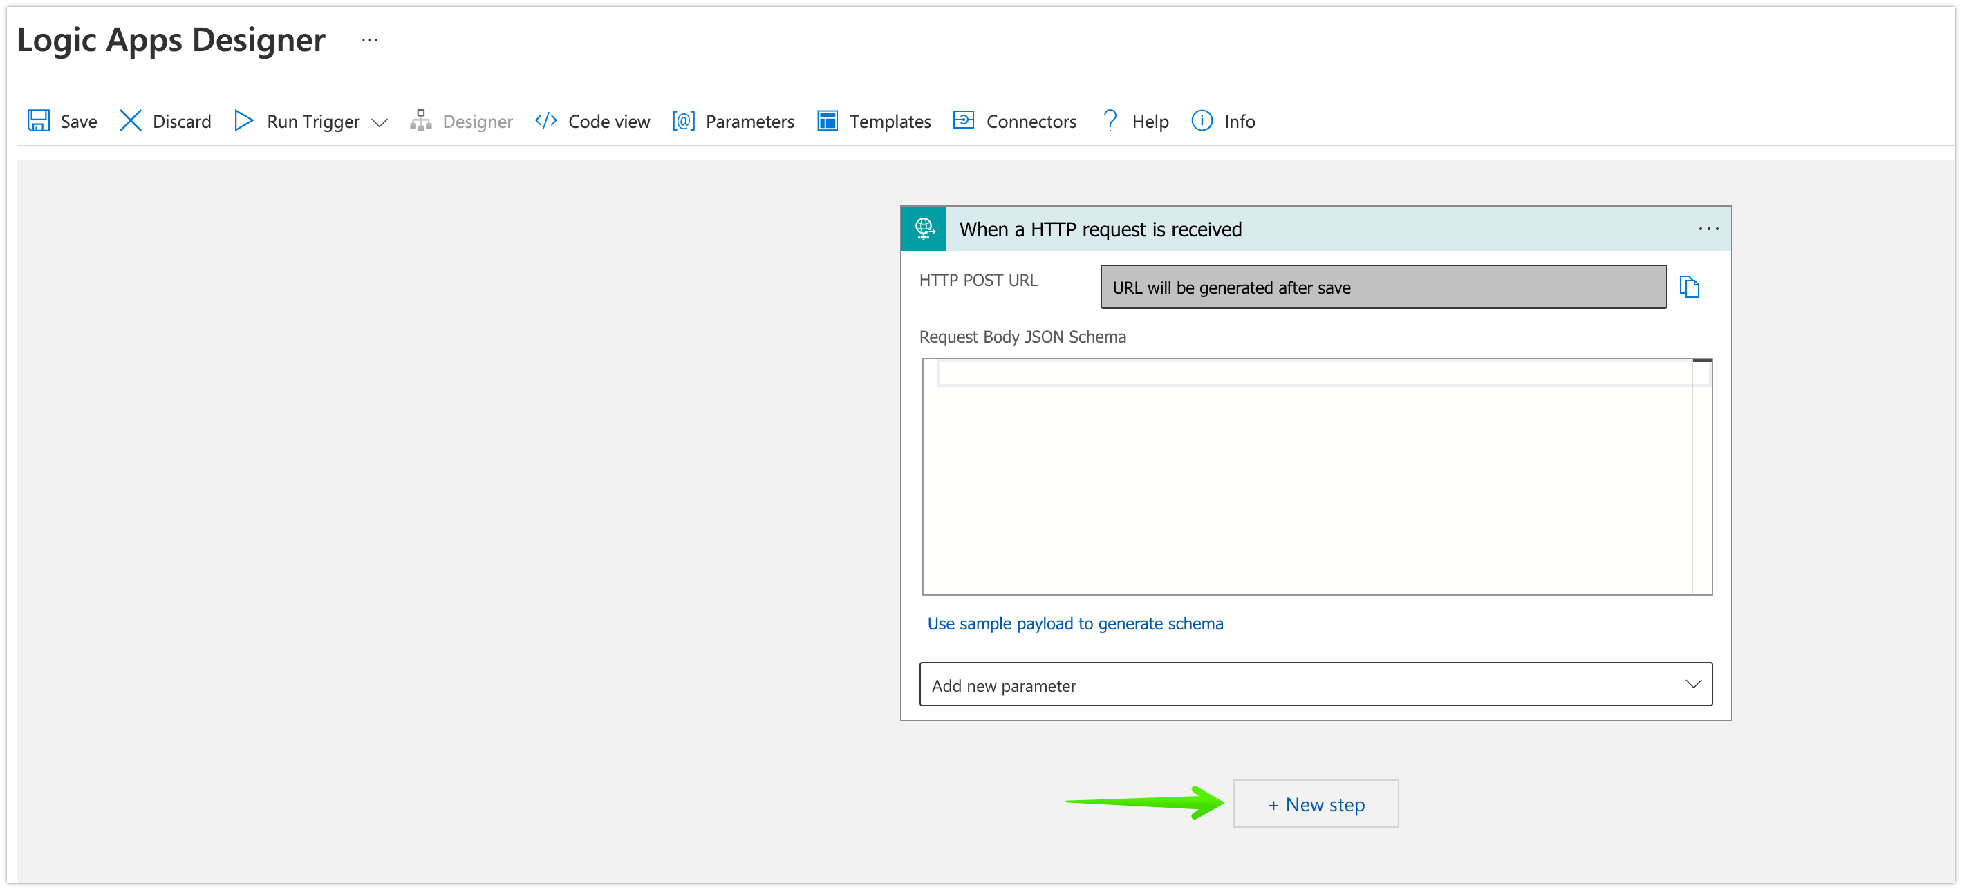Click the JSON schema editor scrollbar
This screenshot has height=890, width=1962.
(x=1703, y=477)
